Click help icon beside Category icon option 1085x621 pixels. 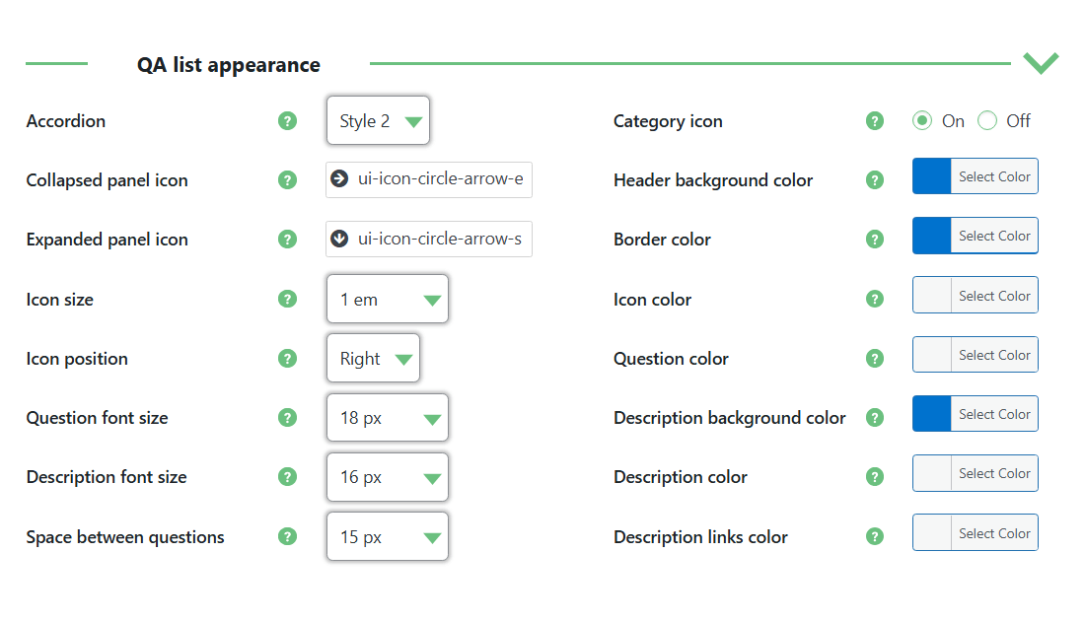(x=875, y=121)
